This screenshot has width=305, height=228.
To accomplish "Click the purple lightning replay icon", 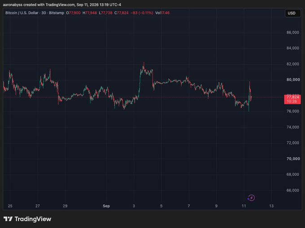I will (251, 198).
